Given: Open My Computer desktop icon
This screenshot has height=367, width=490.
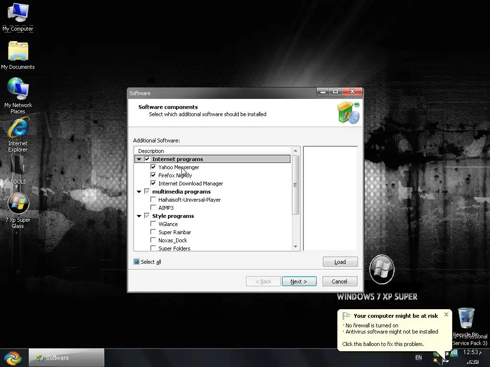Looking at the screenshot, I should coord(18,17).
